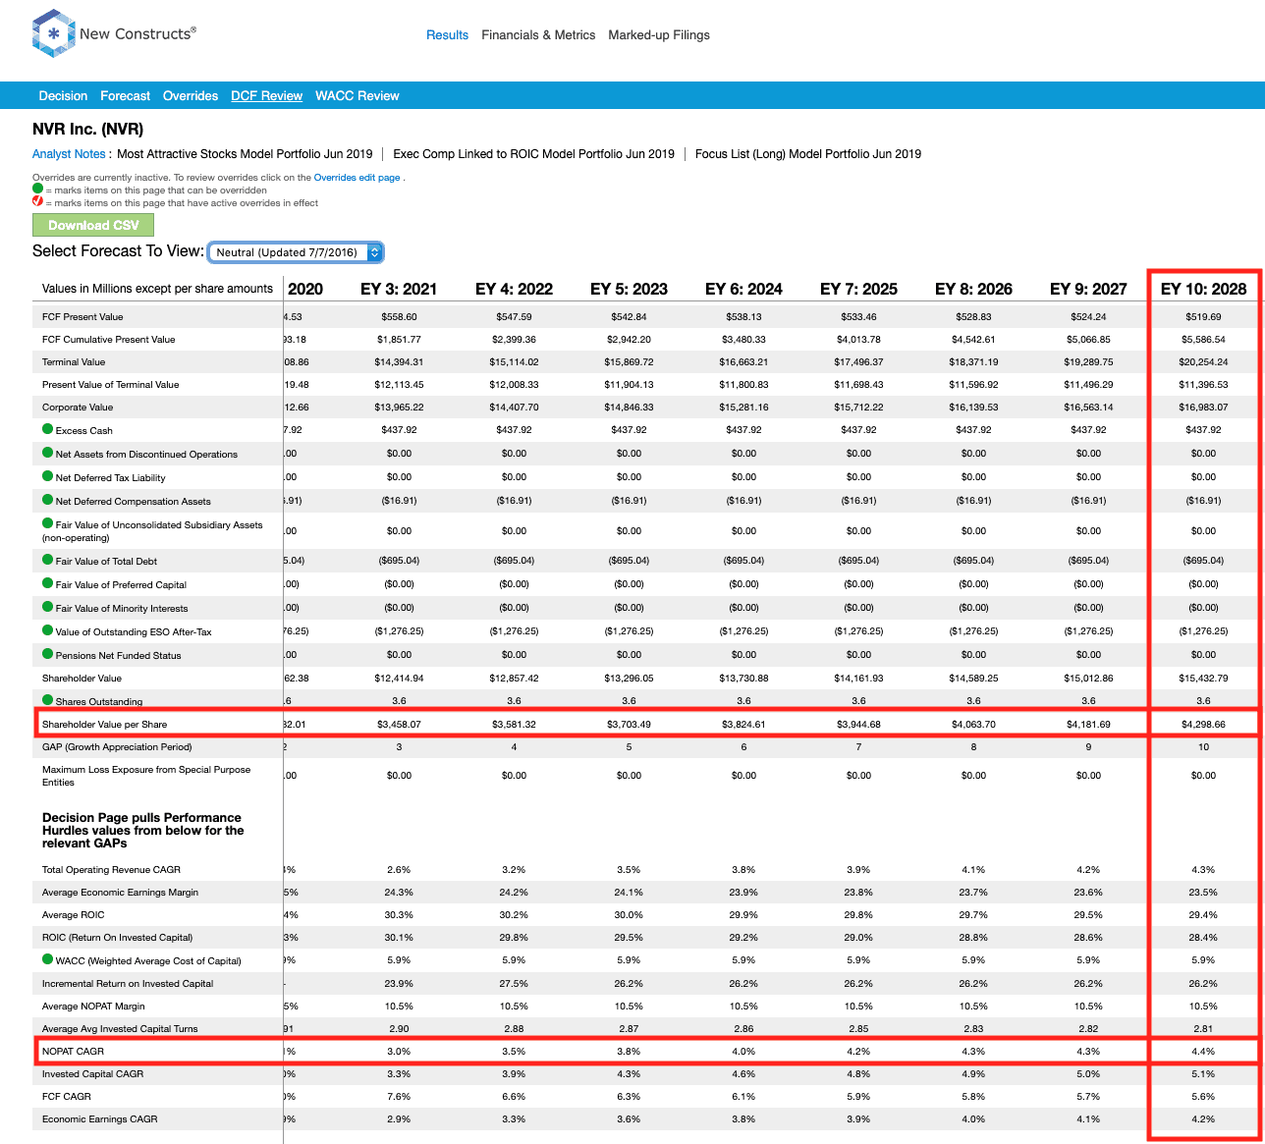Image resolution: width=1265 pixels, height=1144 pixels.
Task: Click the Maximum Loss Exposure row label
Action: 146,776
